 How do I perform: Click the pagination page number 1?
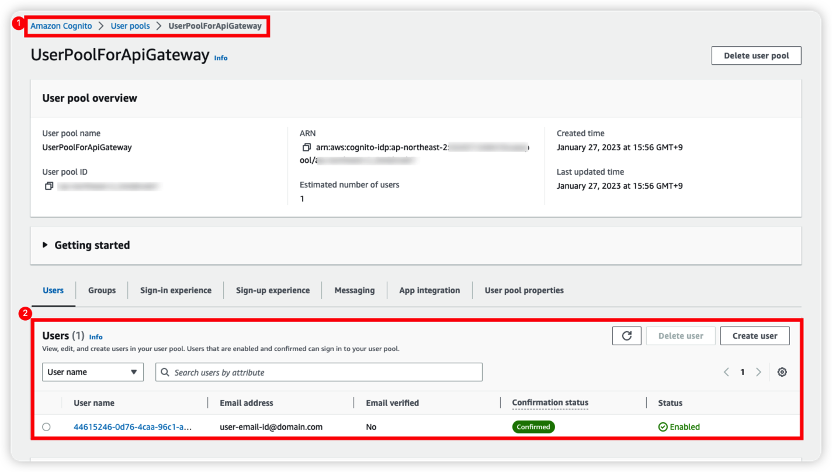pos(743,372)
